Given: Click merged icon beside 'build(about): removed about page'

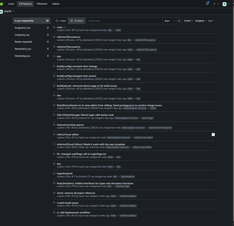Looking at the screenshot, I should click(x=54, y=86).
